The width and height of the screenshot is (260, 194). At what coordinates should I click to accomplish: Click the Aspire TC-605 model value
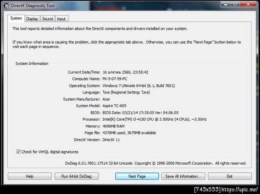tap(114, 106)
